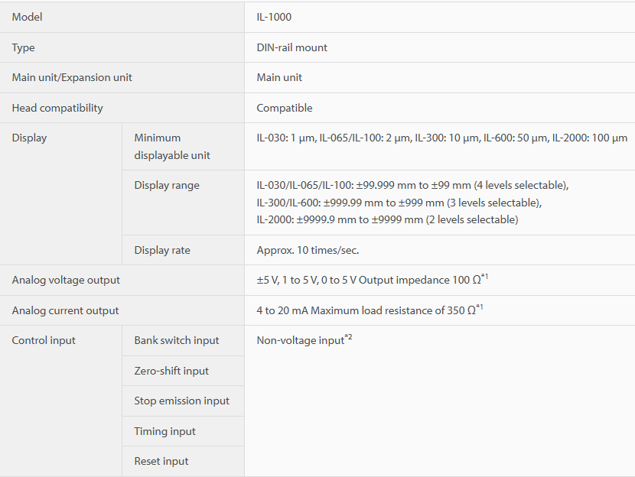The height and width of the screenshot is (477, 635).
Task: Select the Stop emission input cell
Action: click(x=183, y=401)
